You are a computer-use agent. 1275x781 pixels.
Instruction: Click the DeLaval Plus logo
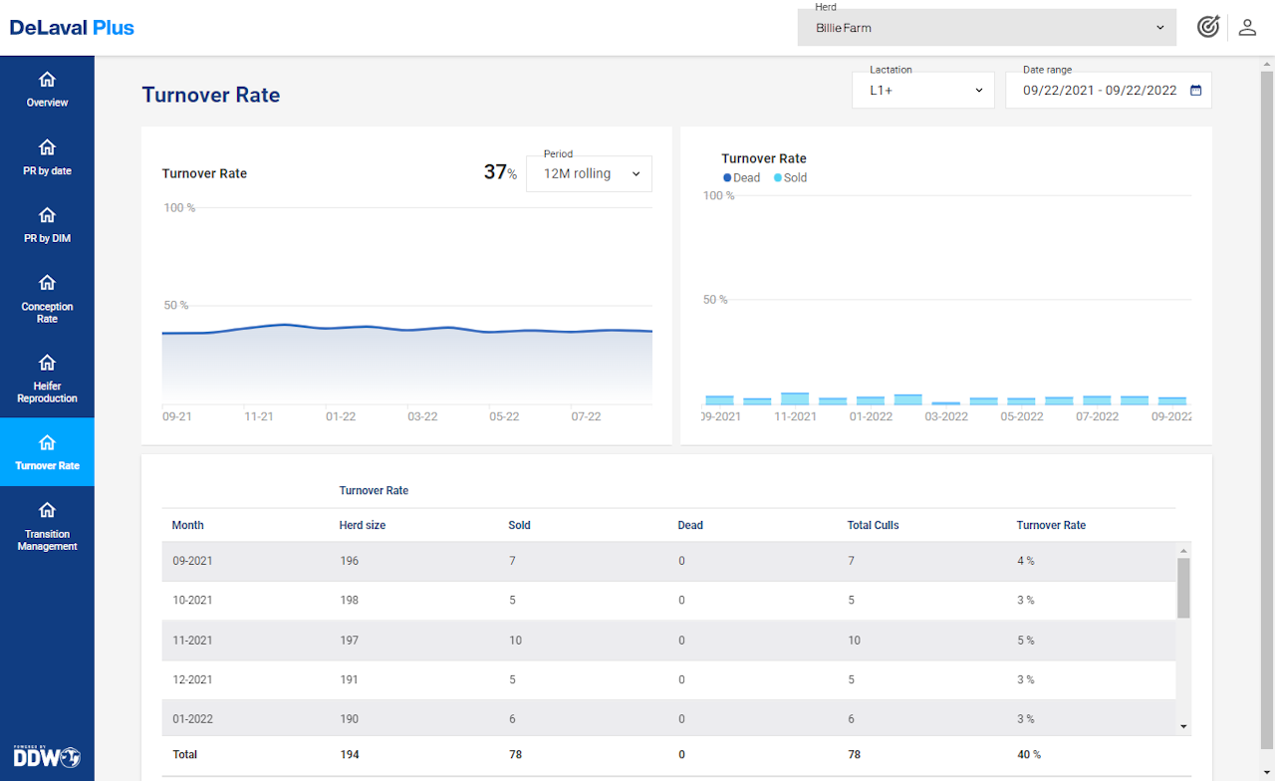point(72,28)
